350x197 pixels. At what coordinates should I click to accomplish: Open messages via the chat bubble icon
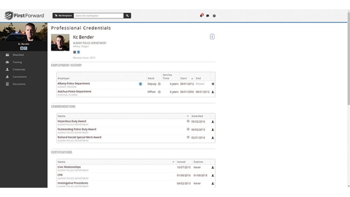(x=208, y=16)
